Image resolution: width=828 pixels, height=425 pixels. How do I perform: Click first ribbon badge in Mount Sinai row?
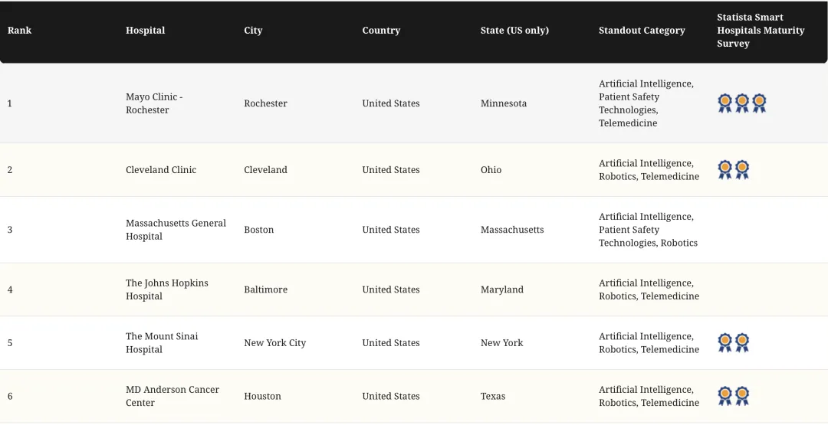[x=725, y=343]
